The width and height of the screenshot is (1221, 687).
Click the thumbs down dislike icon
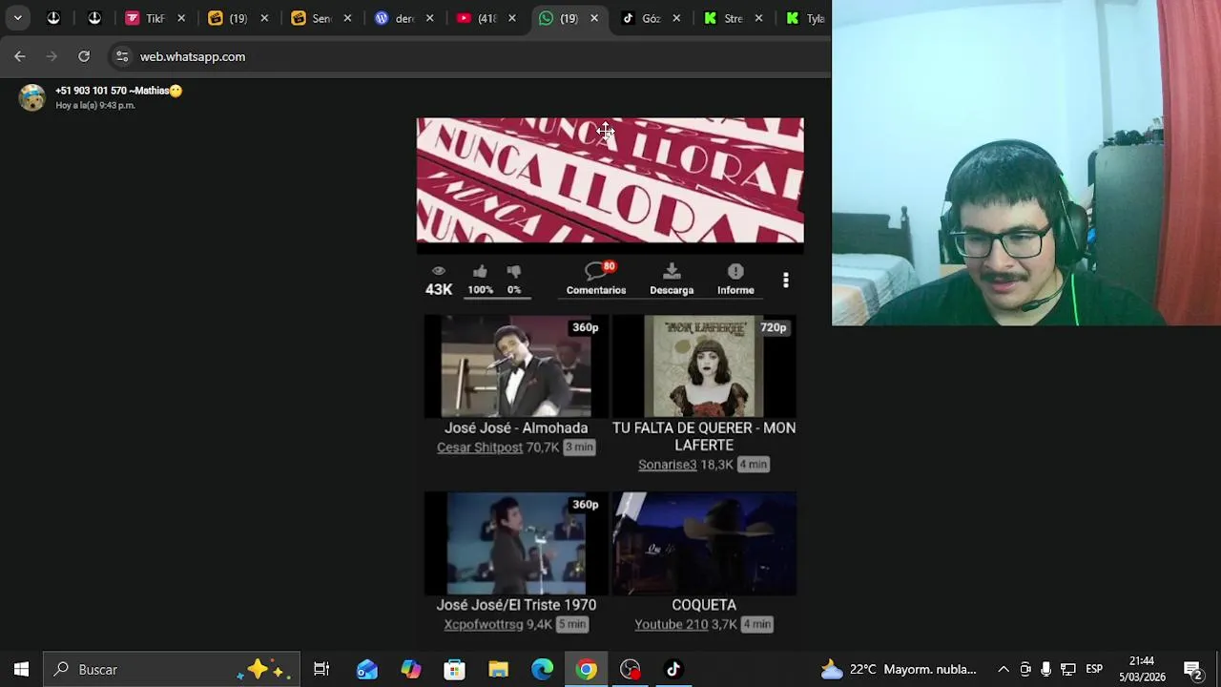514,272
